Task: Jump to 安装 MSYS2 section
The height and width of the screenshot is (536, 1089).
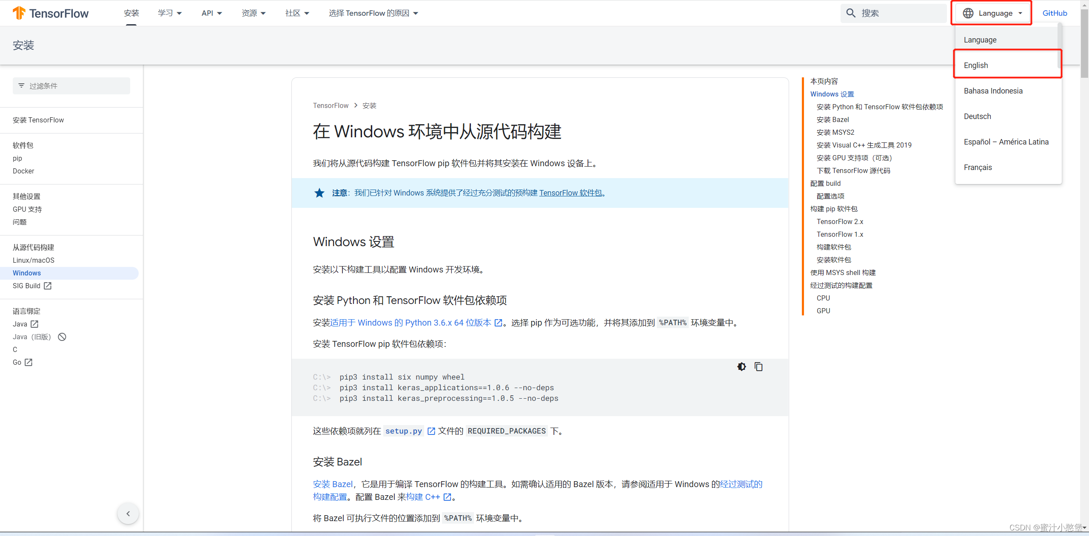Action: pos(835,132)
